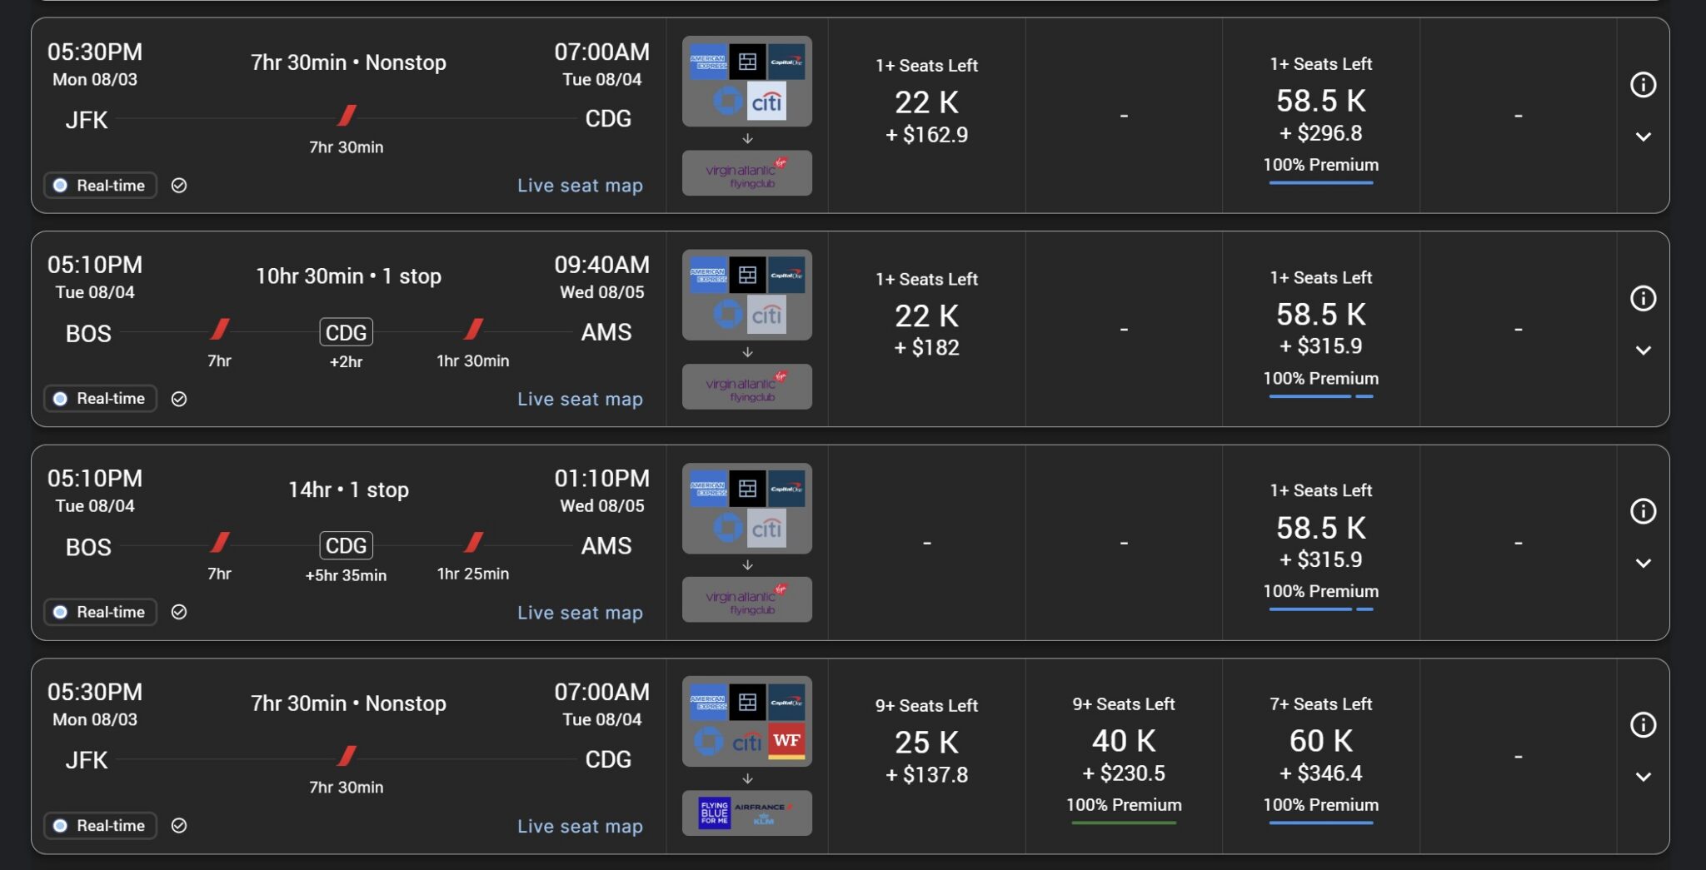Click Wells Fargo transfer partner icon
This screenshot has width=1706, height=870.
click(787, 741)
